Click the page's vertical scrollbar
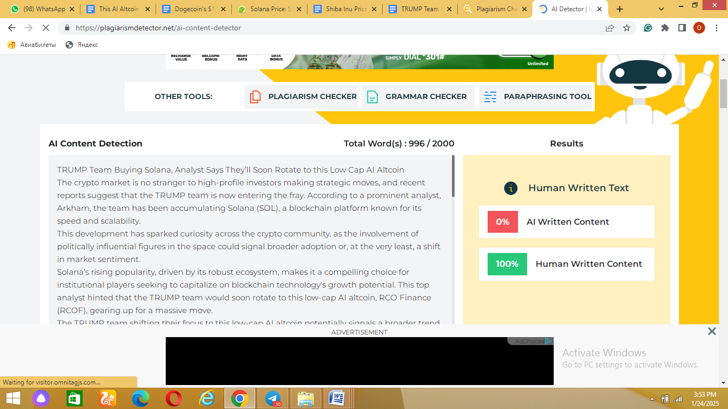728x409 pixels. [x=723, y=93]
